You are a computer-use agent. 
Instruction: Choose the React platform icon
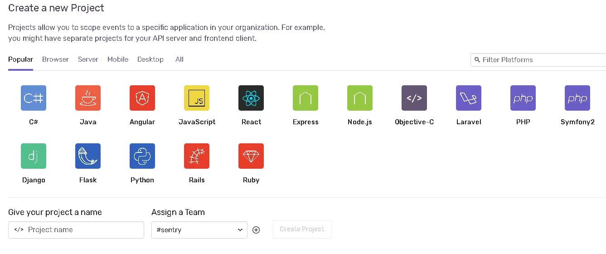[x=251, y=98]
